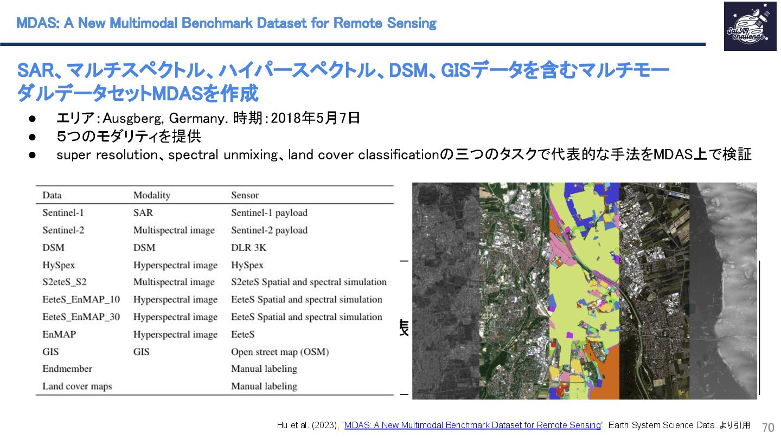Click the 'SAR' modality cell
Screen dimensions: 781x439
pyautogui.click(x=143, y=212)
